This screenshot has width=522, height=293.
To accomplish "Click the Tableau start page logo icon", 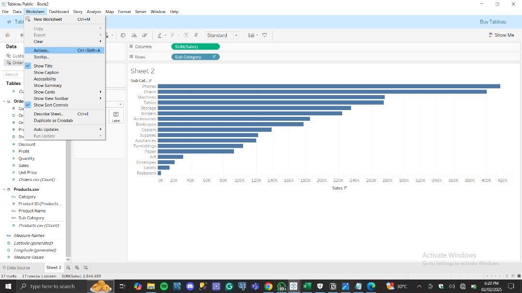I will click(x=8, y=35).
